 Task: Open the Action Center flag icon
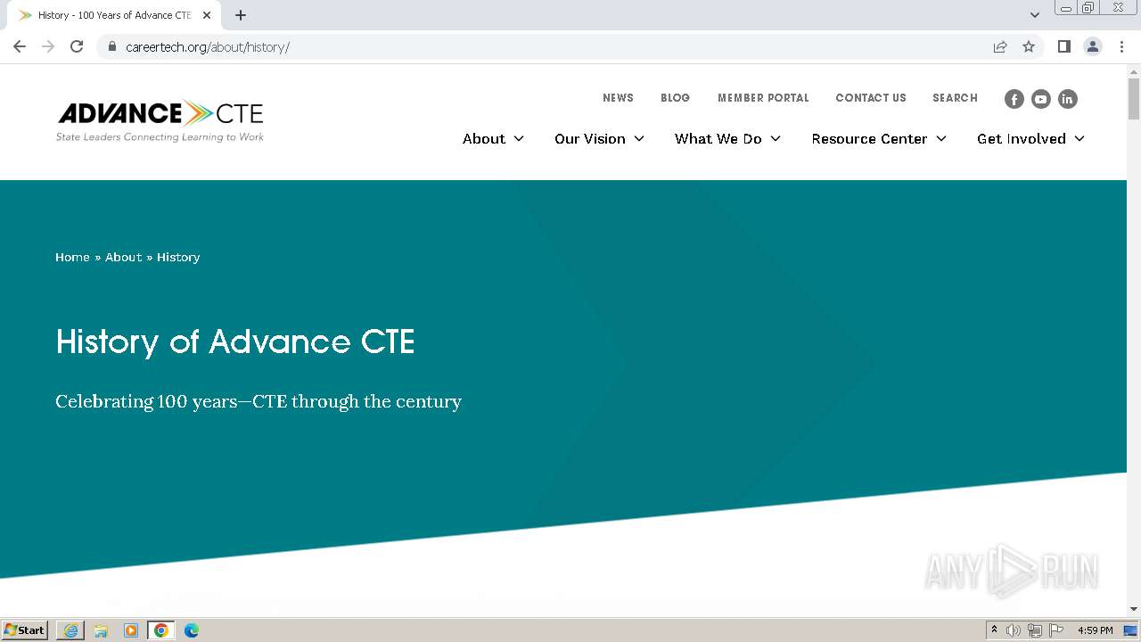pyautogui.click(x=1056, y=630)
